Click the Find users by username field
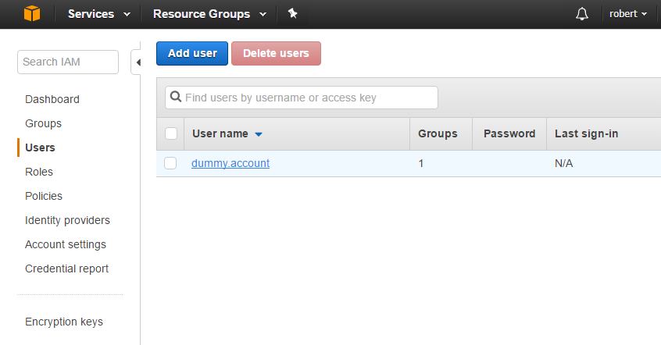 [x=302, y=98]
